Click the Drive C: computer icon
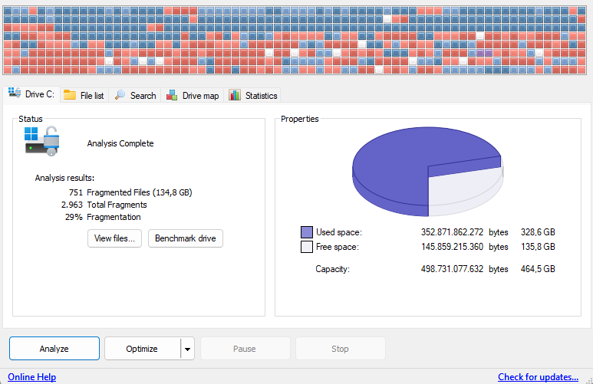 pos(15,93)
